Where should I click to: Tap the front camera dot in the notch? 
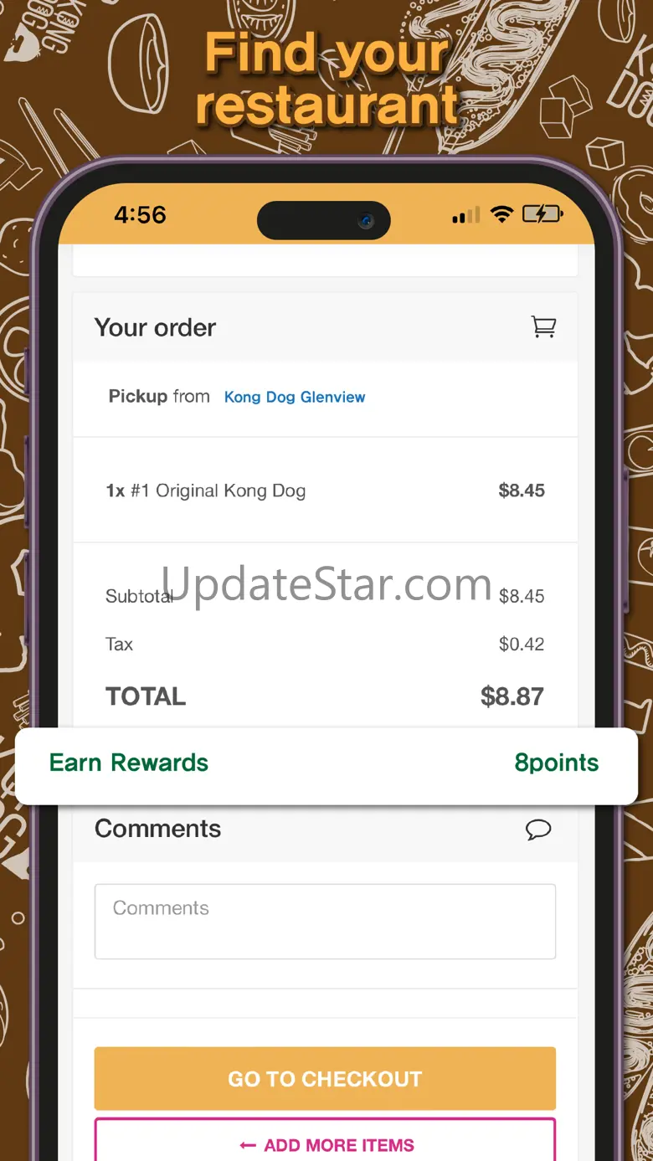(x=365, y=221)
